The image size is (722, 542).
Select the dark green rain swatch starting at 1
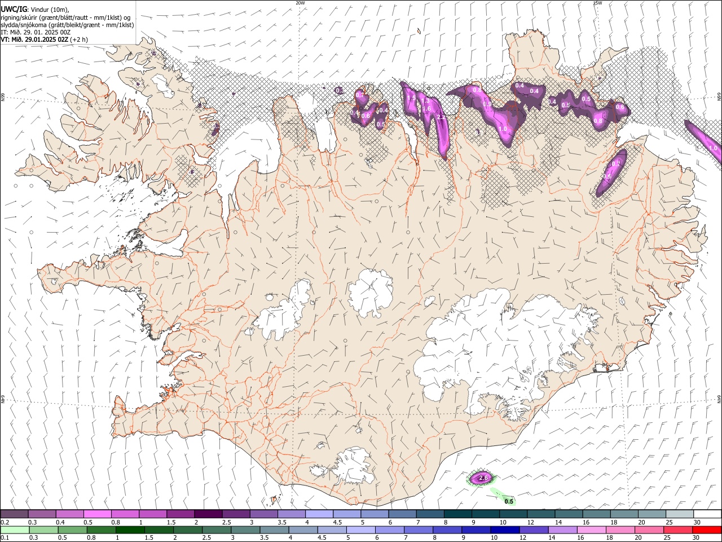click(130, 530)
